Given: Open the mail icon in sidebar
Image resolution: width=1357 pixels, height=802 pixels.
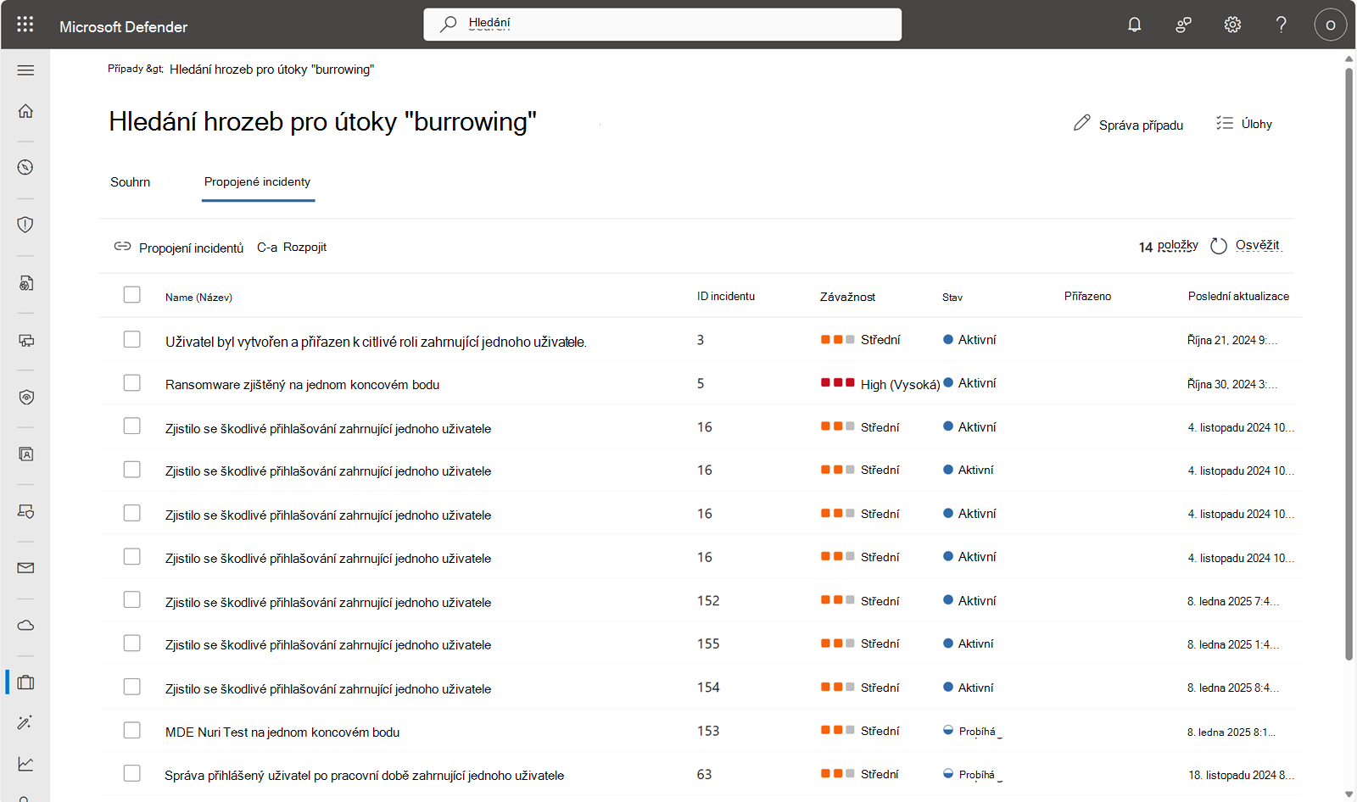Looking at the screenshot, I should pos(25,568).
